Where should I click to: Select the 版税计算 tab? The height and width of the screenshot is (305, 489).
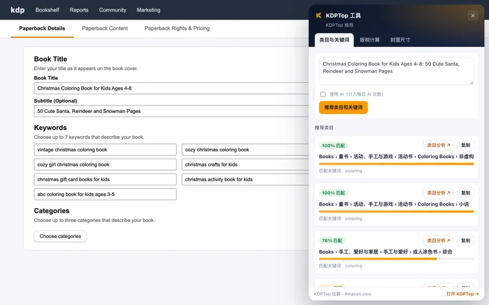pyautogui.click(x=370, y=40)
